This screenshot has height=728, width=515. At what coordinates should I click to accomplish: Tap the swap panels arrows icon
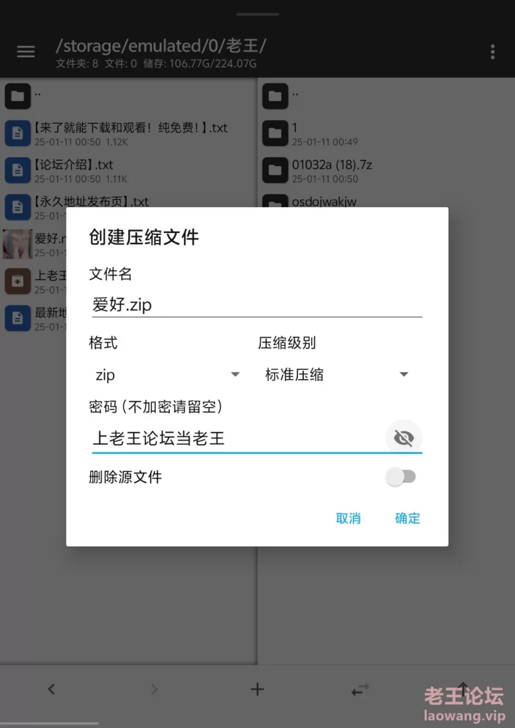(360, 689)
